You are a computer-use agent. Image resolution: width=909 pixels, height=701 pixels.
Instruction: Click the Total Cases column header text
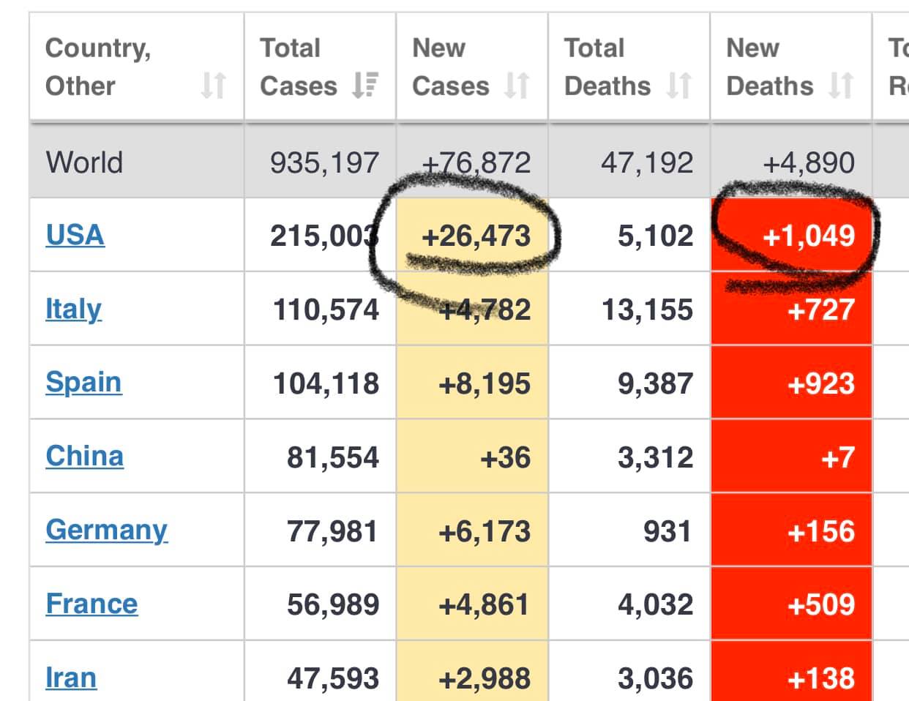[x=298, y=67]
